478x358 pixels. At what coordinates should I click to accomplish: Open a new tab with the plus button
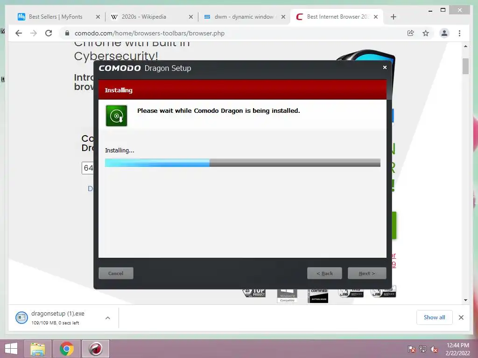coord(393,17)
